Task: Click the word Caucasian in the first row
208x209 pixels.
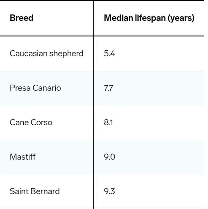Action: [x=28, y=53]
